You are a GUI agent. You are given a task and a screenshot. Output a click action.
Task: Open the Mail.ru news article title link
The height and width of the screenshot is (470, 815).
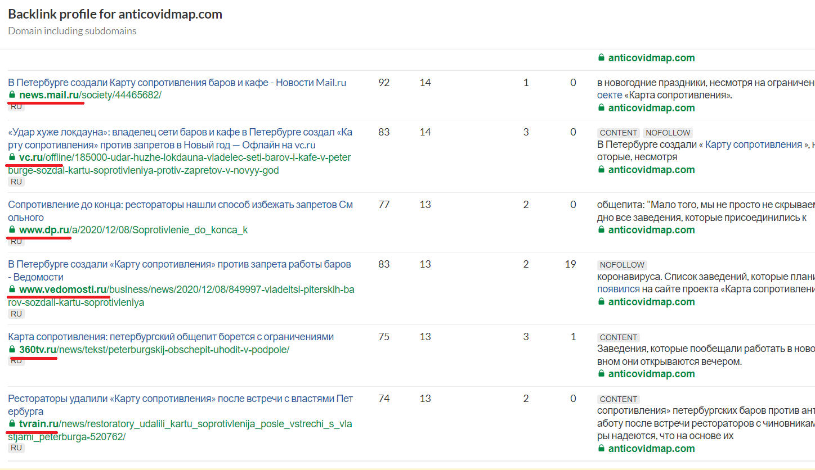[x=177, y=83]
